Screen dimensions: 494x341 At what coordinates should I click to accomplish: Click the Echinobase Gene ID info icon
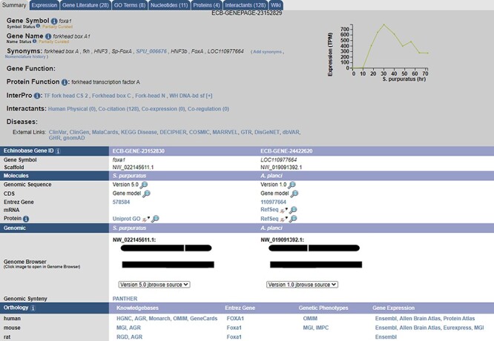point(58,150)
